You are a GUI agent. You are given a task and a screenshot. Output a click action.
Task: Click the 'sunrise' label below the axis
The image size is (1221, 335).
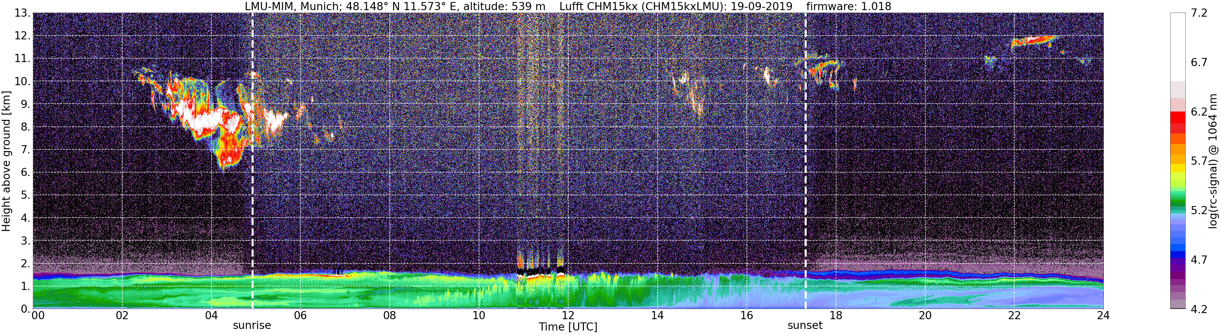(252, 326)
